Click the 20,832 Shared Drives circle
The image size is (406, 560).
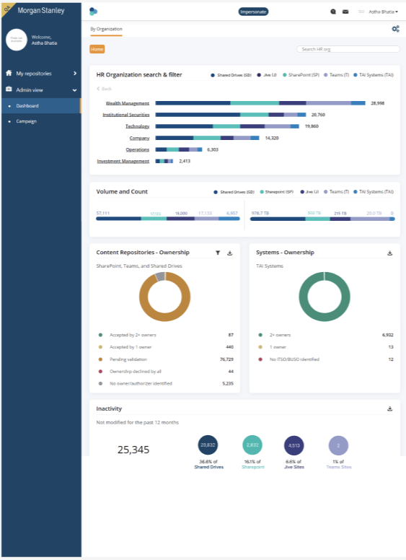point(208,445)
